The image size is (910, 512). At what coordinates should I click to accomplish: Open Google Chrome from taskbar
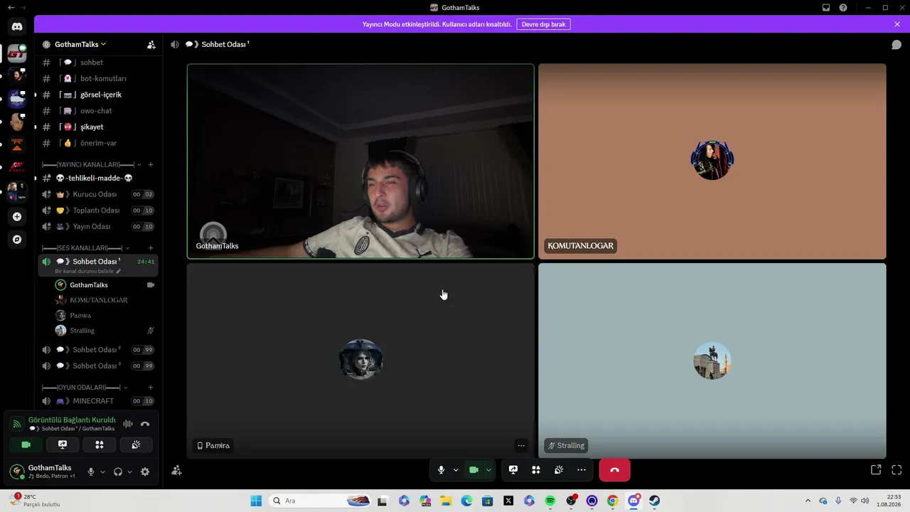[x=613, y=501]
